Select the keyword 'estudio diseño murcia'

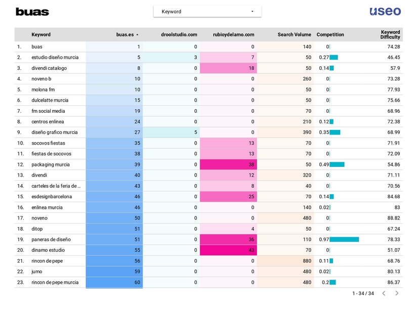[55, 57]
